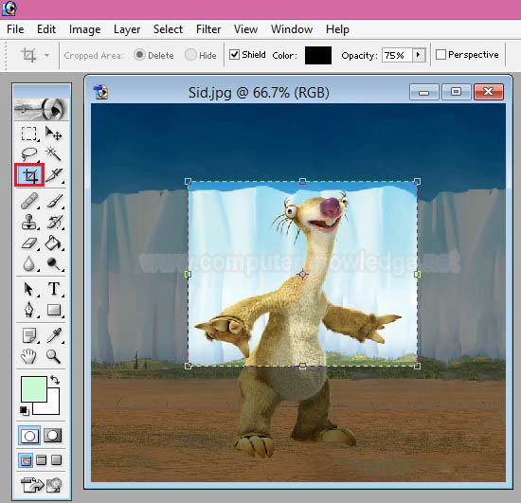This screenshot has width=521, height=503.
Task: Select the Dodge tool
Action: click(54, 263)
